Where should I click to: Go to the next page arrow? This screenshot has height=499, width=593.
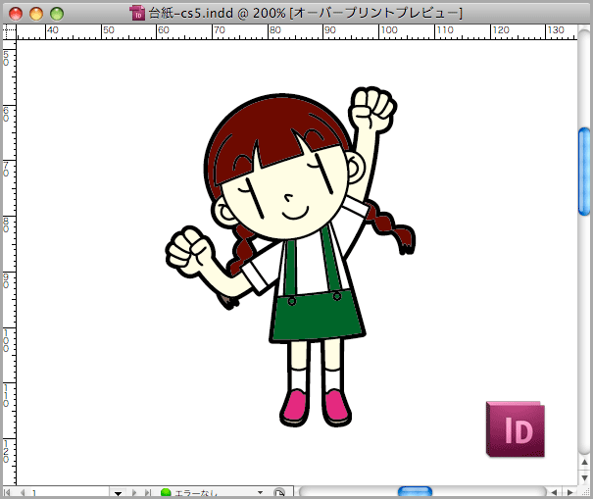click(x=134, y=492)
